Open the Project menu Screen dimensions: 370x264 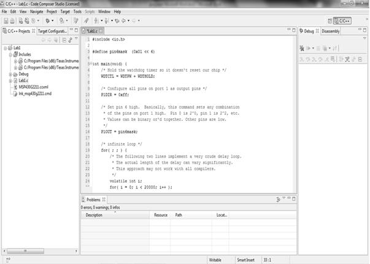(x=52, y=12)
